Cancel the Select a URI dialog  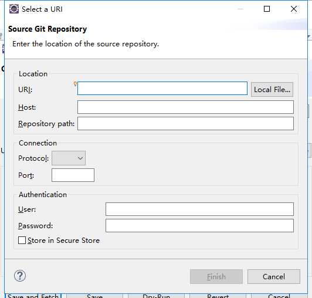click(x=274, y=277)
